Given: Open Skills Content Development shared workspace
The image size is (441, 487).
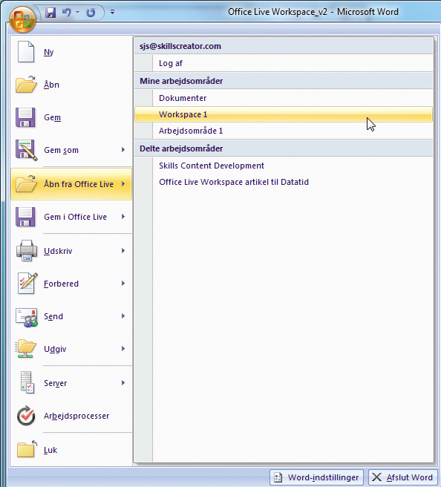Looking at the screenshot, I should coord(284,166).
